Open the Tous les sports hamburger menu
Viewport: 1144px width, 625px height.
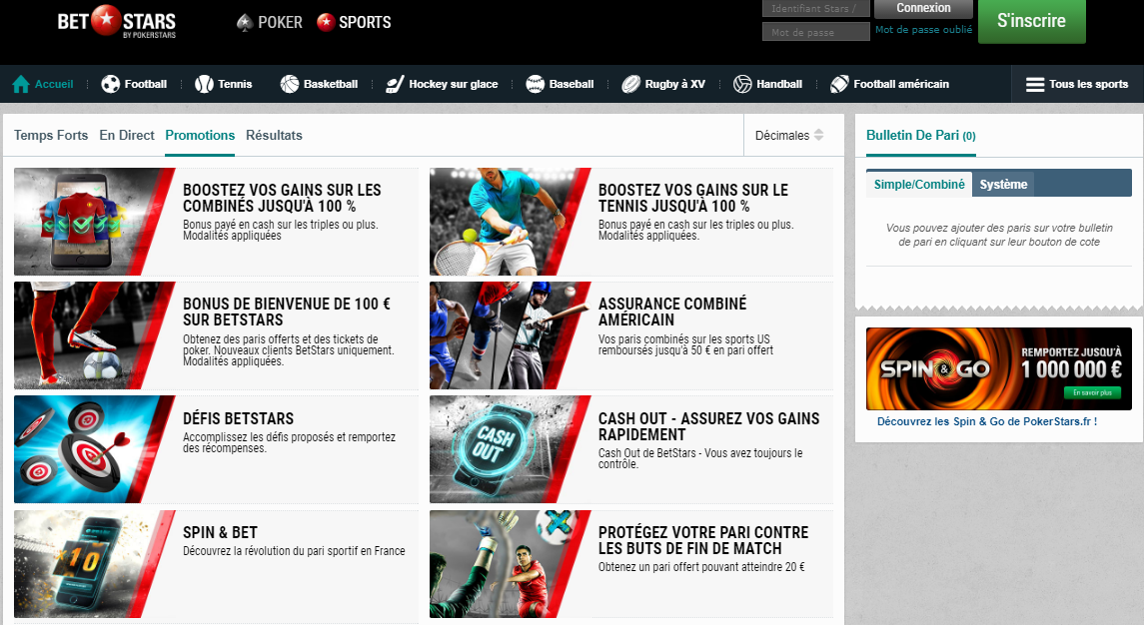(x=1077, y=84)
